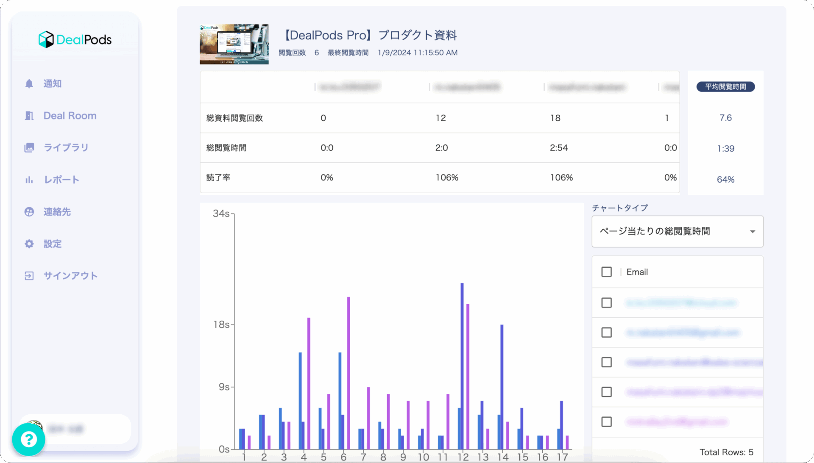Click the user profile card in sidebar
The height and width of the screenshot is (463, 814).
pos(75,429)
